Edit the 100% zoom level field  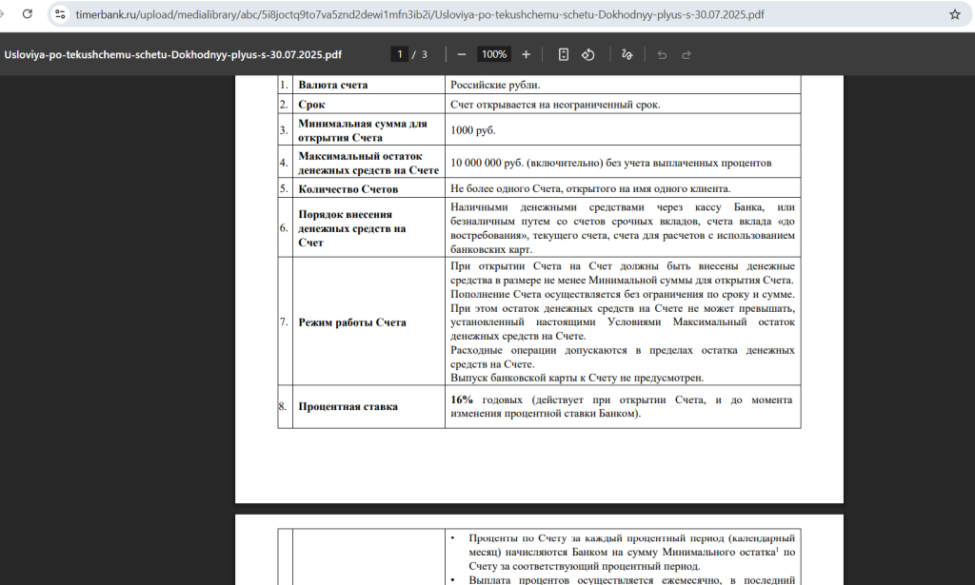click(x=494, y=54)
